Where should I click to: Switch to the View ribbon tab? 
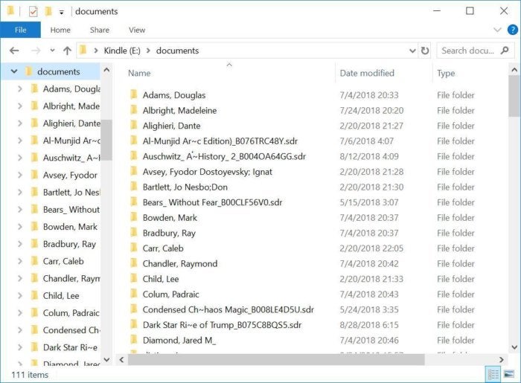[137, 30]
